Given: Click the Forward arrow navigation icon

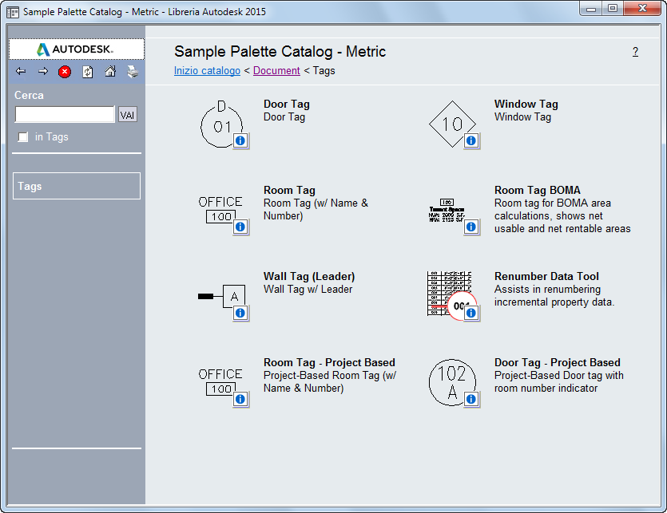Looking at the screenshot, I should coord(43,71).
